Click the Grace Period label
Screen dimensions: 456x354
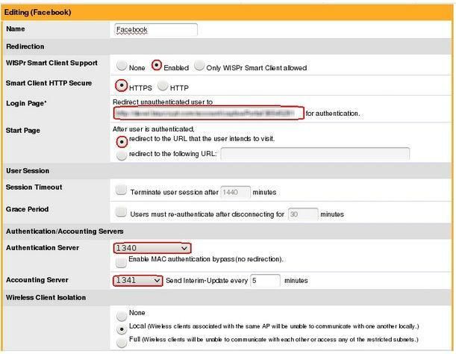[28, 209]
